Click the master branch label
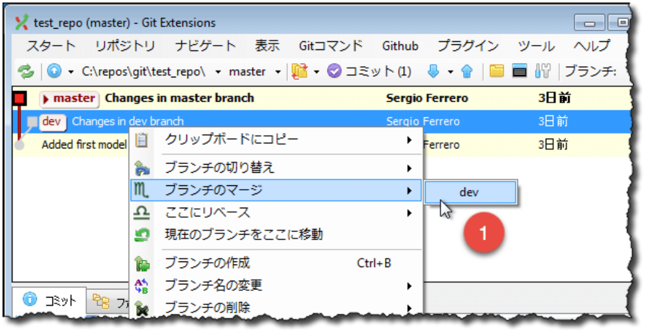 [x=69, y=99]
